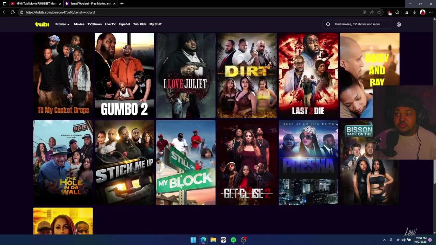
Task: Open OBS Studio taskbar icon
Action: click(243, 240)
